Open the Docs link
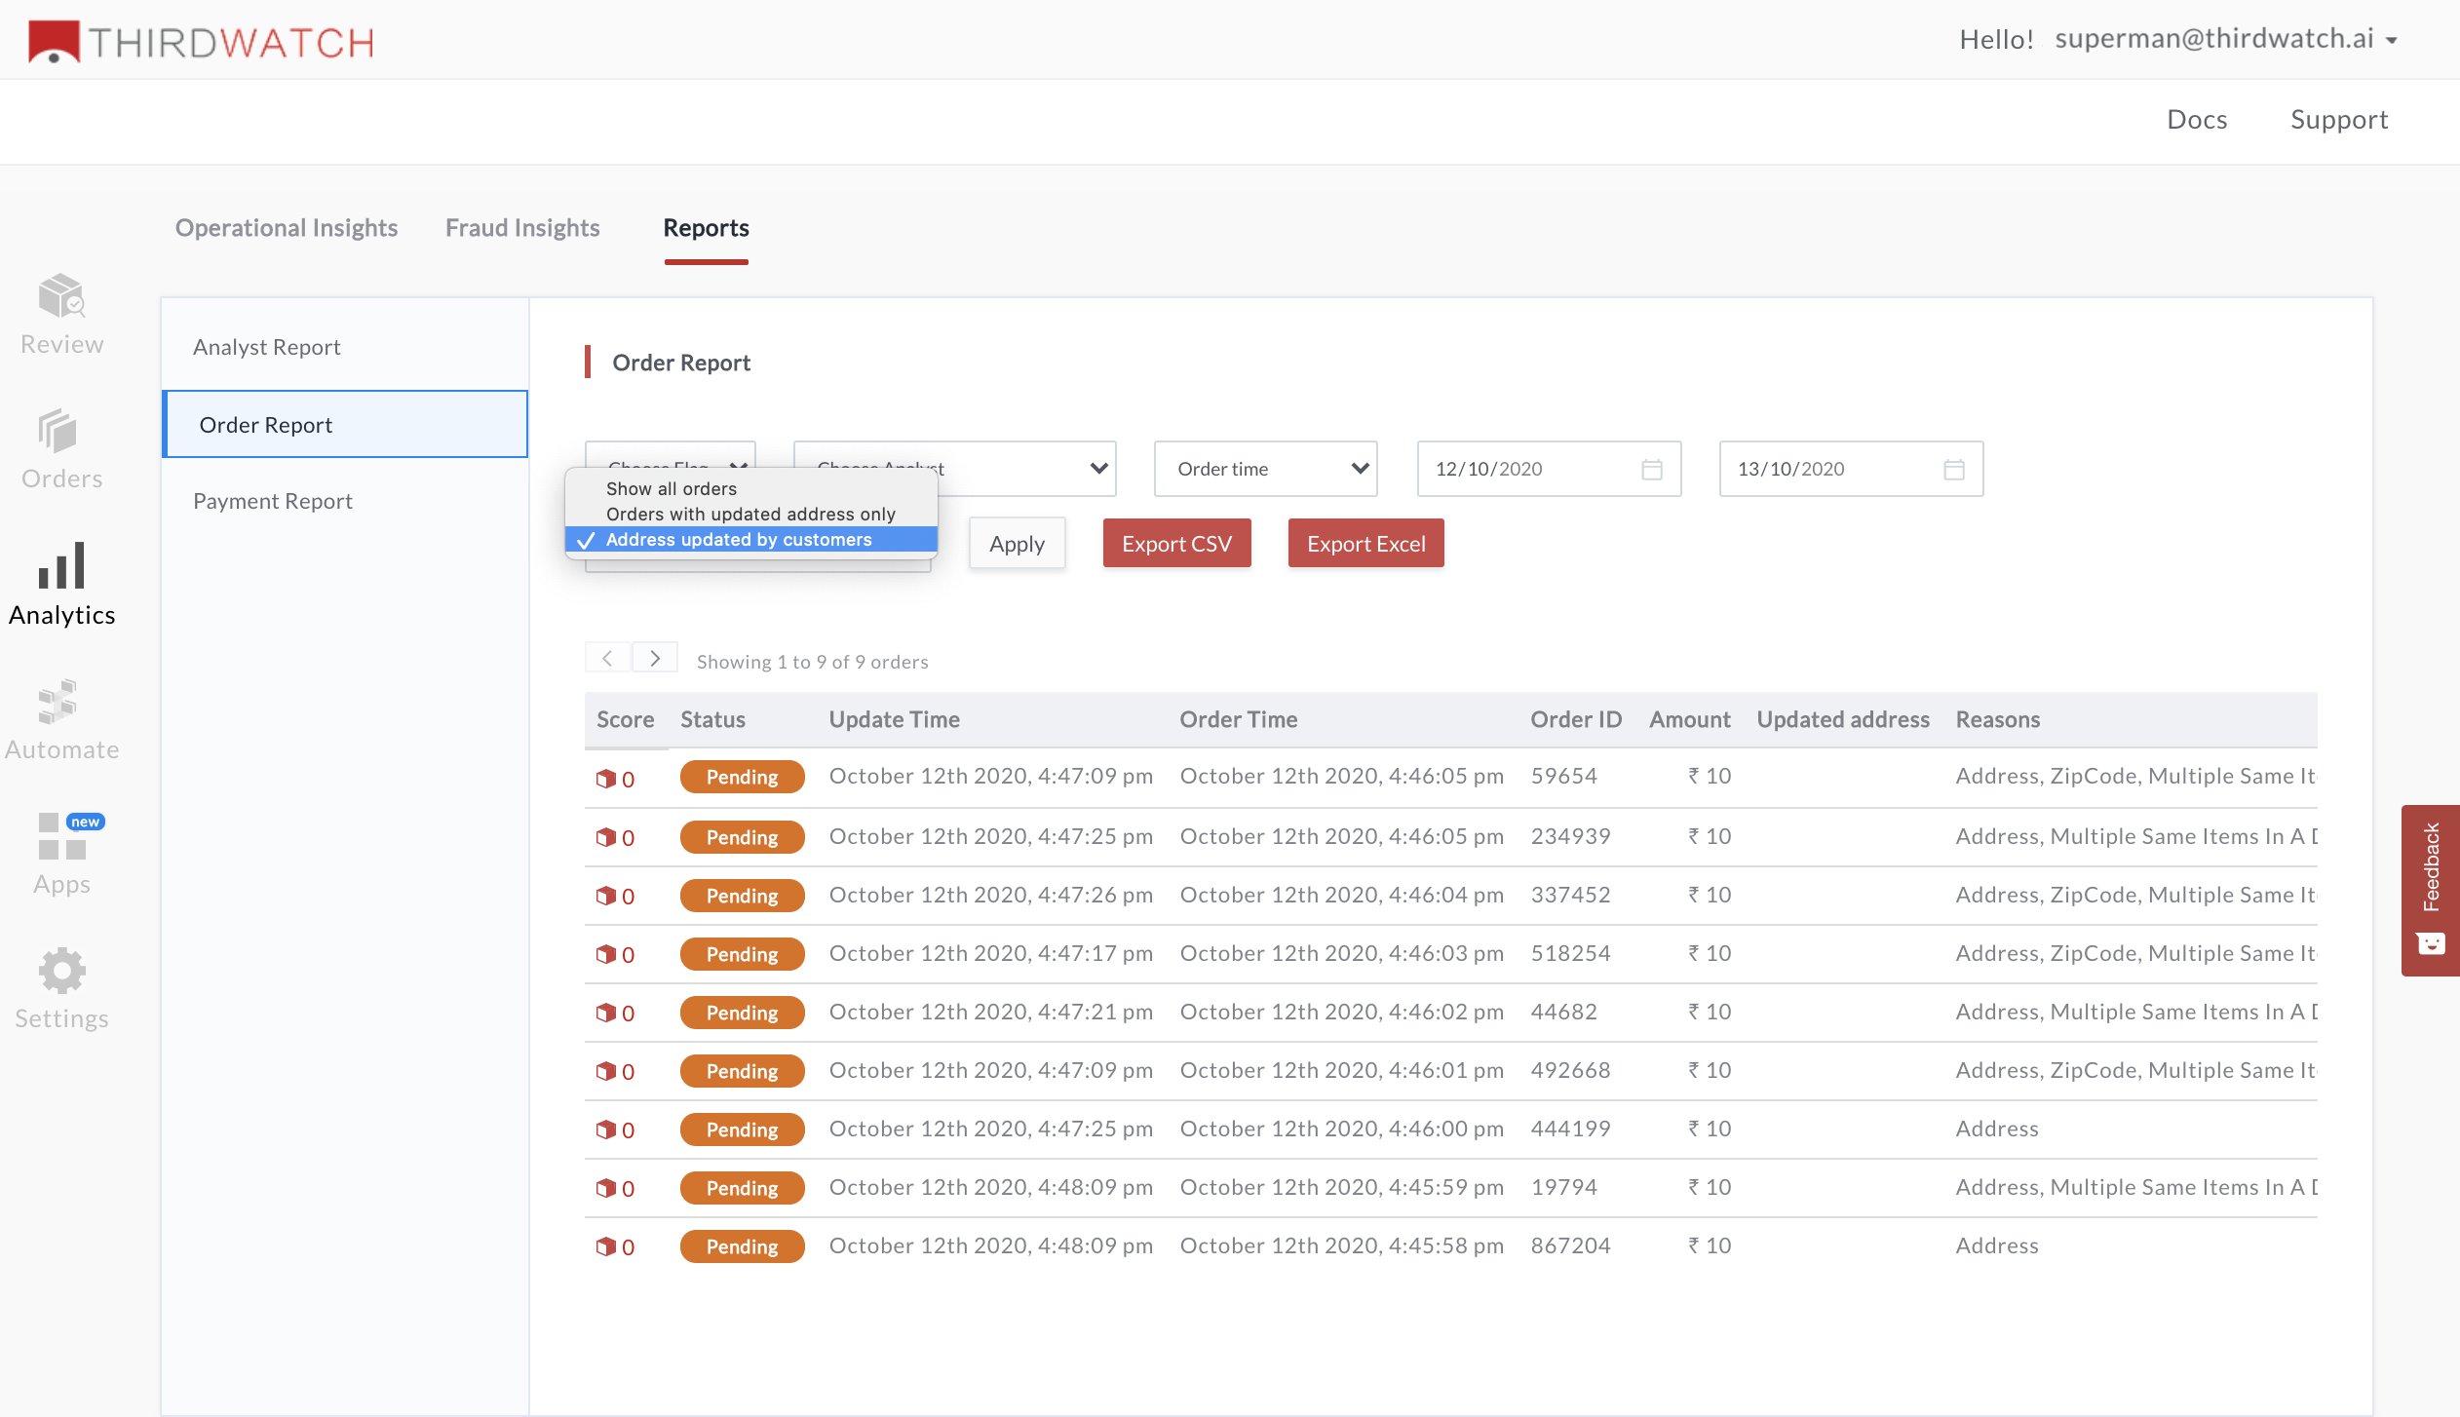This screenshot has width=2460, height=1417. [x=2197, y=119]
